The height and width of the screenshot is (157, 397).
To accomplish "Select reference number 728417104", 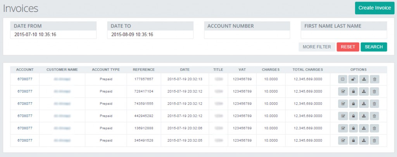I will [x=144, y=91].
